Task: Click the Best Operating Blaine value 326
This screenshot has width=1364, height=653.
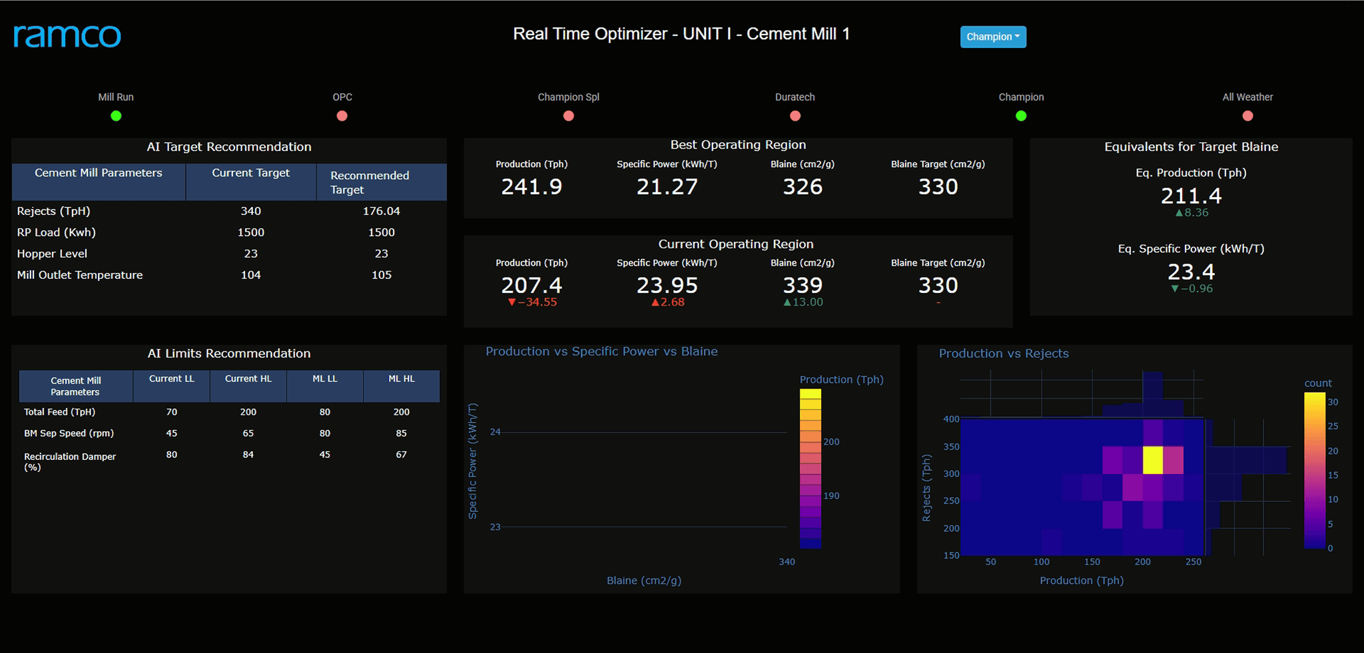Action: click(x=803, y=187)
